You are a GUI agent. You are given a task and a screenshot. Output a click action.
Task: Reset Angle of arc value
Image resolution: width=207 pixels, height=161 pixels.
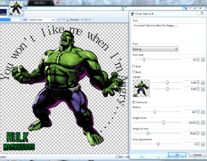coord(203,123)
